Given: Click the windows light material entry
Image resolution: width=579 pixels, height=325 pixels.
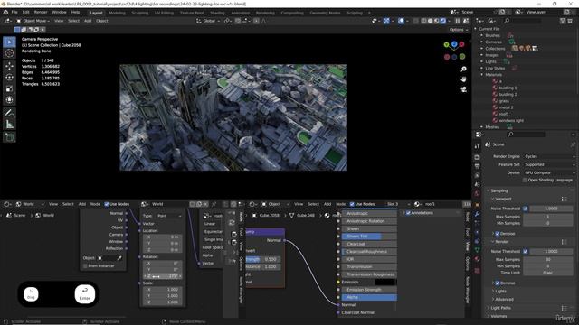Looking at the screenshot, I should [x=511, y=120].
